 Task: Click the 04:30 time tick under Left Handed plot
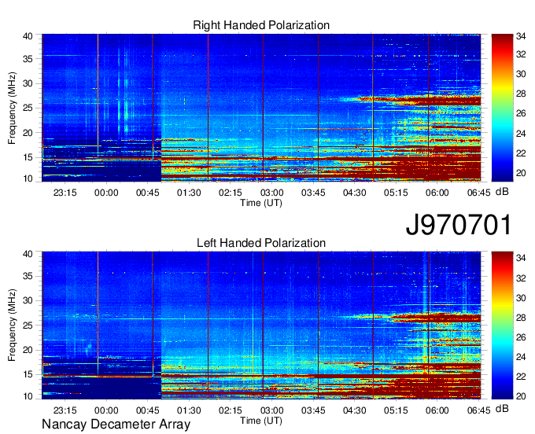point(354,410)
